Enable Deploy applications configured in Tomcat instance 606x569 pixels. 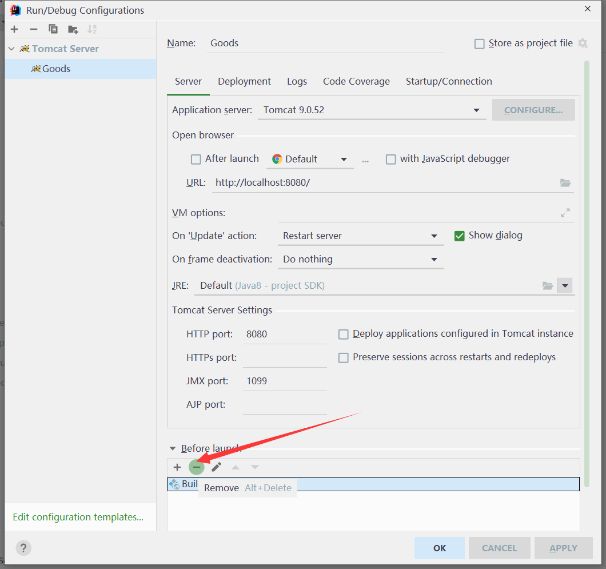[343, 334]
